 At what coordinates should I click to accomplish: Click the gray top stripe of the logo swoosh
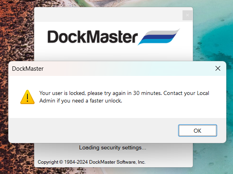163,32
